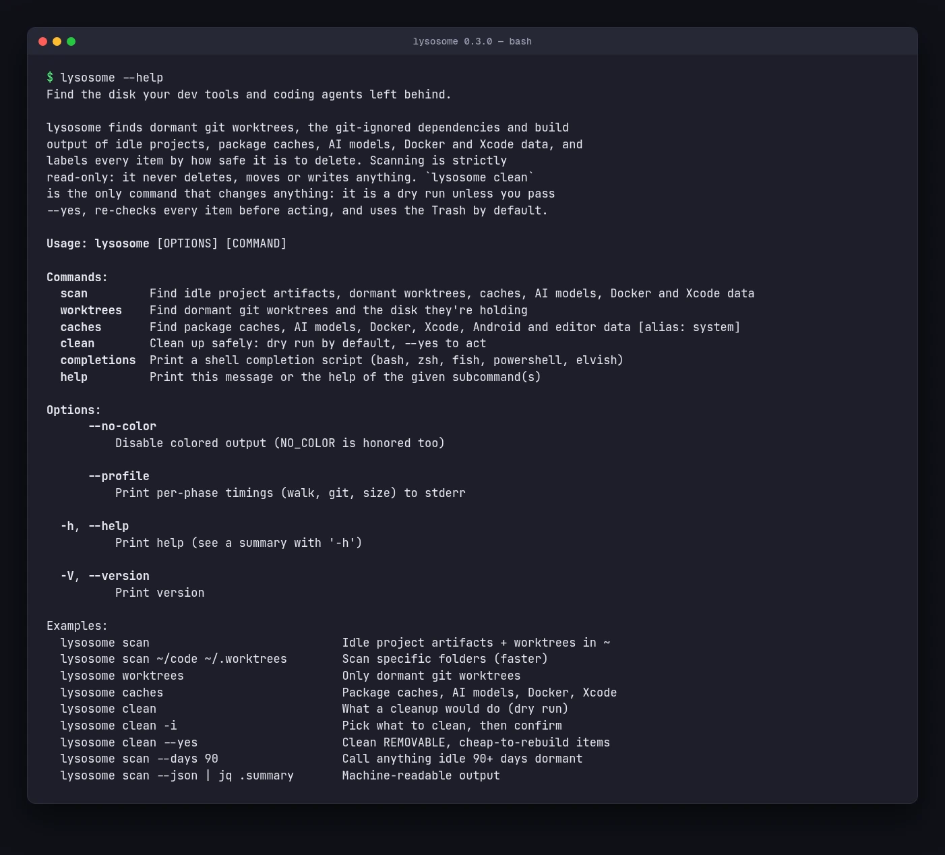Click example 'lysosome scan --days 90'
This screenshot has width=945, height=855.
point(140,759)
